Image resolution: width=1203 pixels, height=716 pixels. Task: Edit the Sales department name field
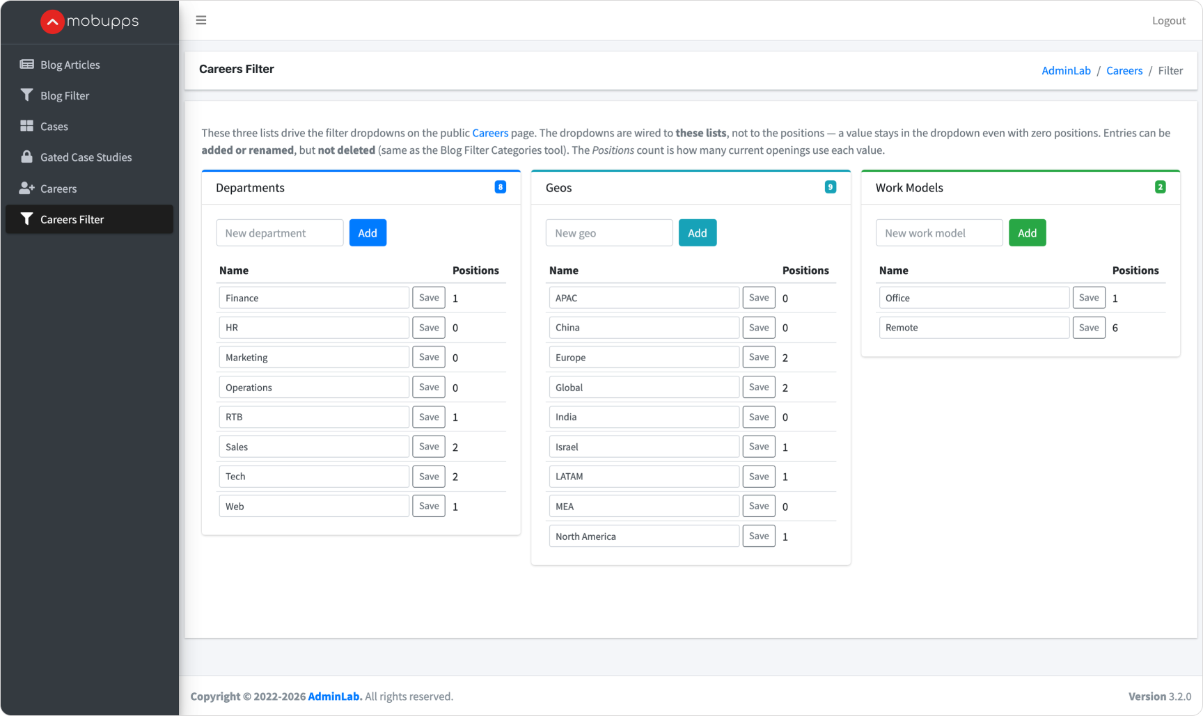[x=314, y=447]
